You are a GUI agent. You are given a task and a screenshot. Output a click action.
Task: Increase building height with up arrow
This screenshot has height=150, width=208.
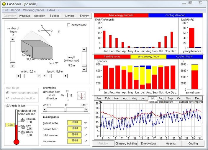84,49
